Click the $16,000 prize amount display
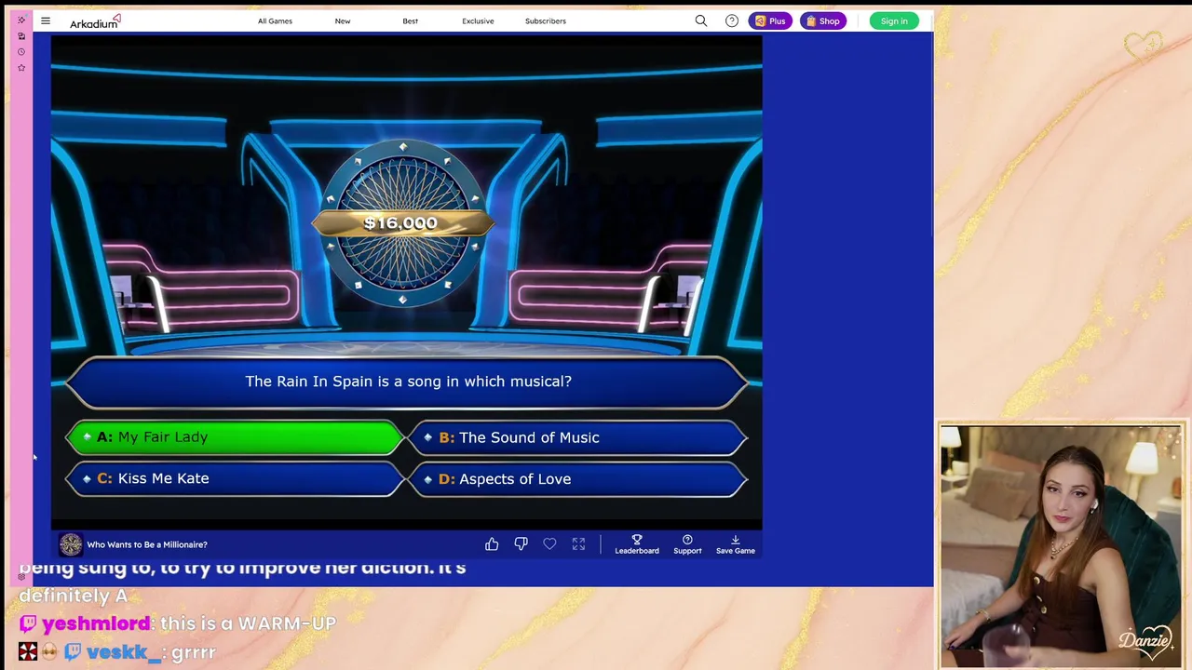The height and width of the screenshot is (670, 1192). [x=400, y=223]
